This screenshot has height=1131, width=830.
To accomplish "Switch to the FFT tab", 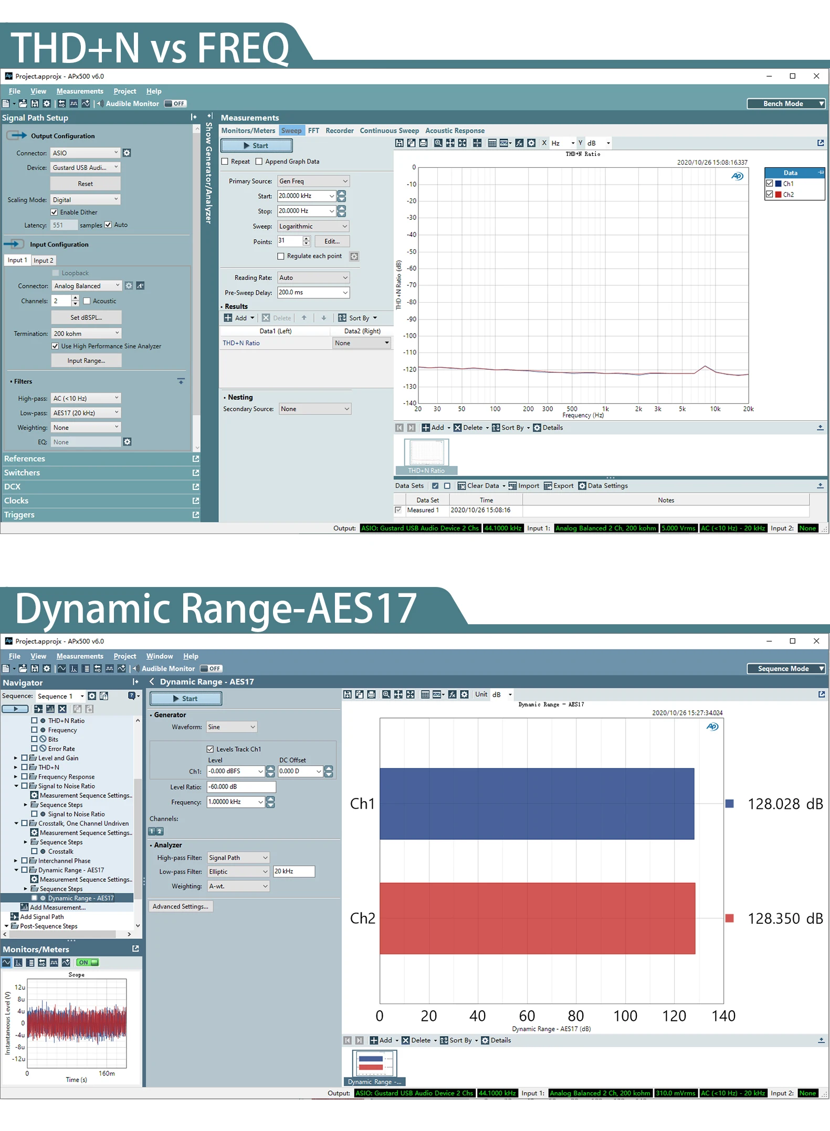I will coord(313,131).
